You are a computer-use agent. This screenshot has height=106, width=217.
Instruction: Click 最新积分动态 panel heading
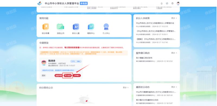(143, 87)
